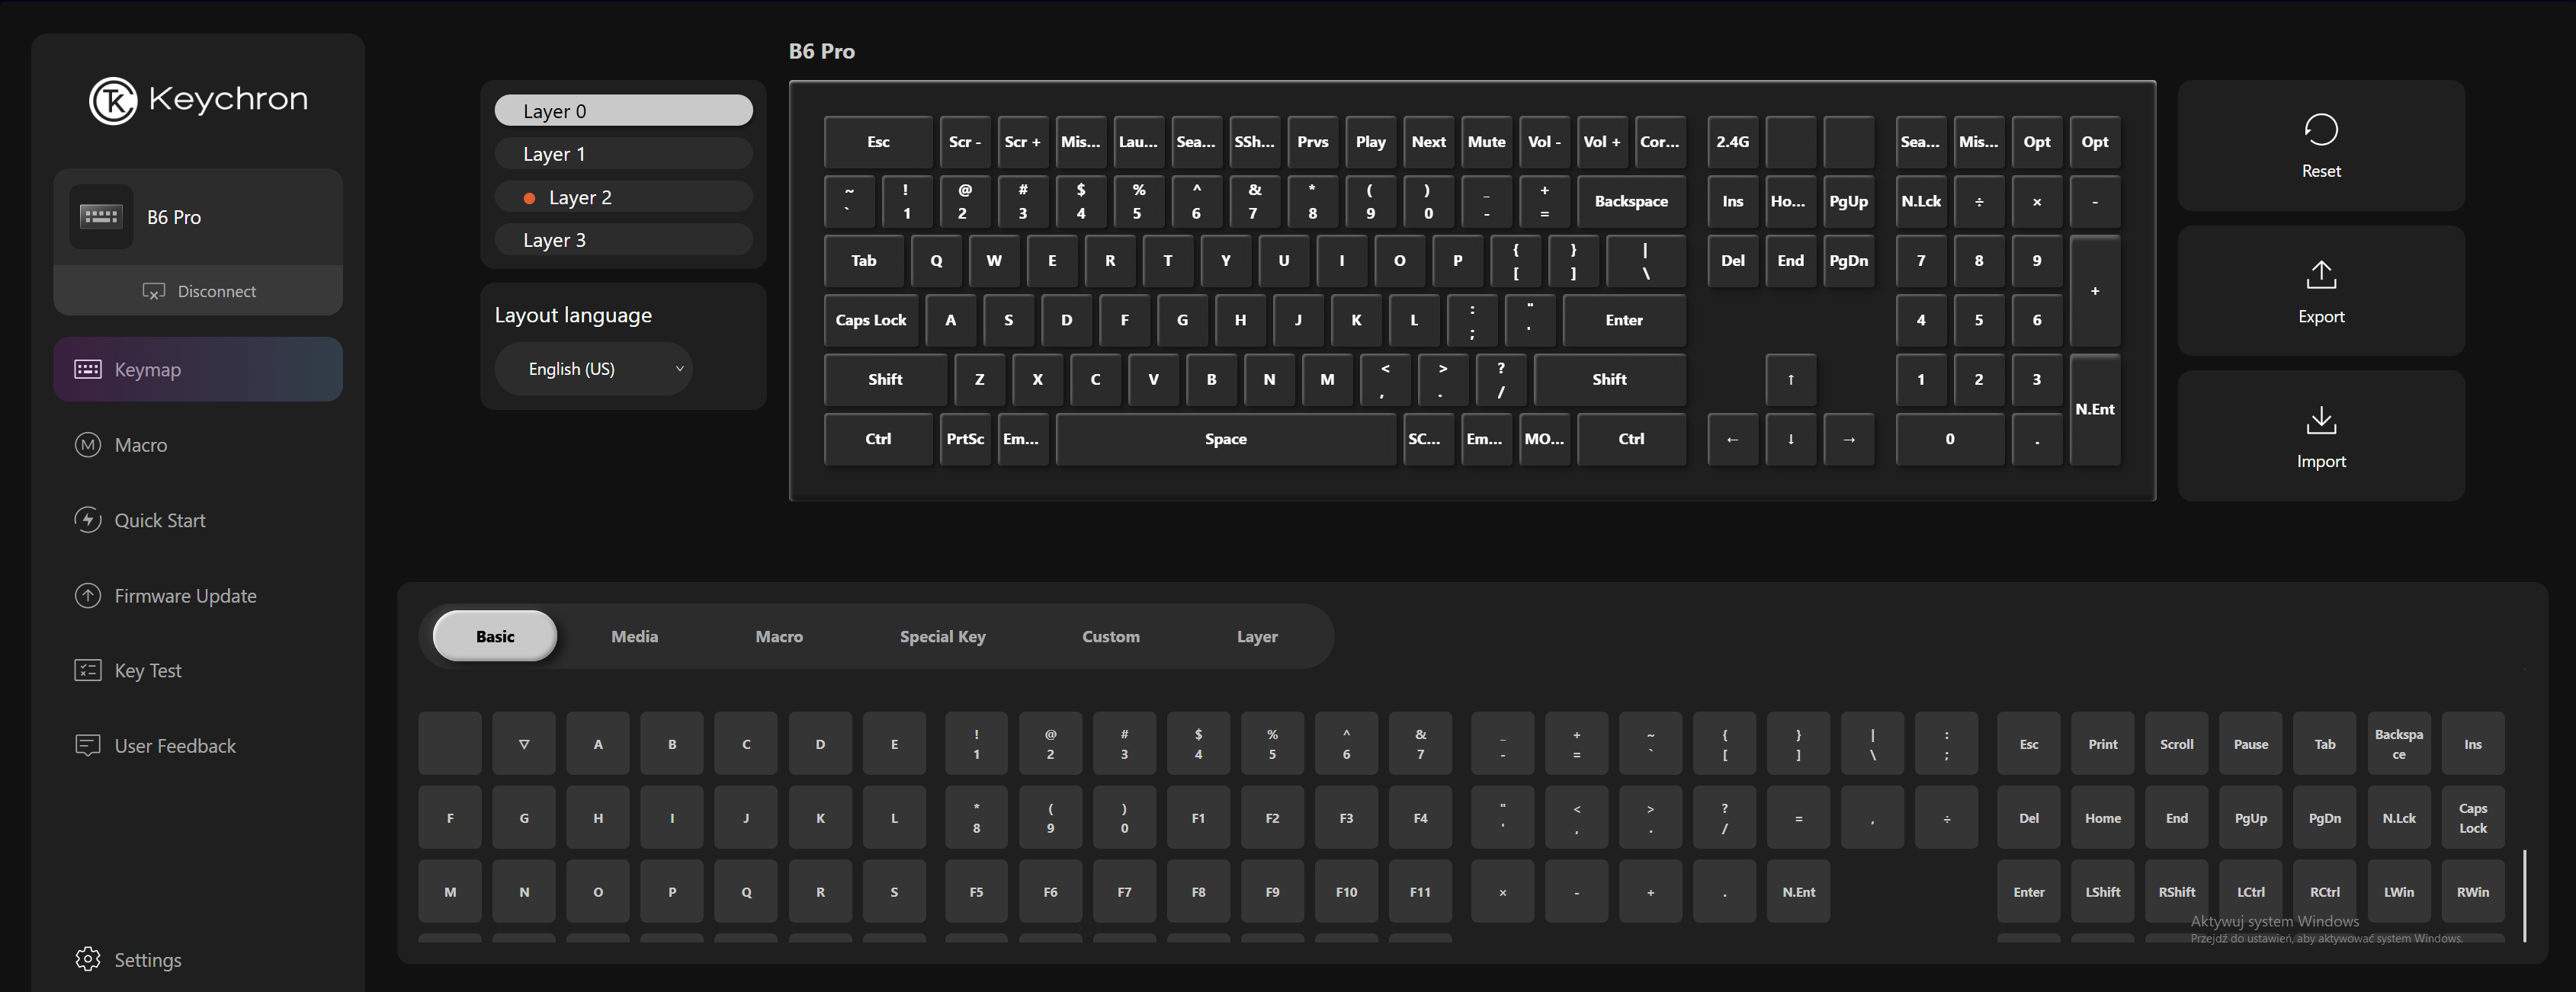Click the Key Test checklist icon
Image resolution: width=2576 pixels, height=992 pixels.
(x=88, y=670)
